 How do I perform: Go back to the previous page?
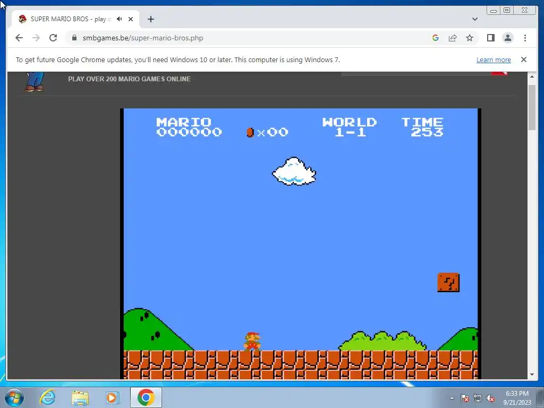pos(19,38)
